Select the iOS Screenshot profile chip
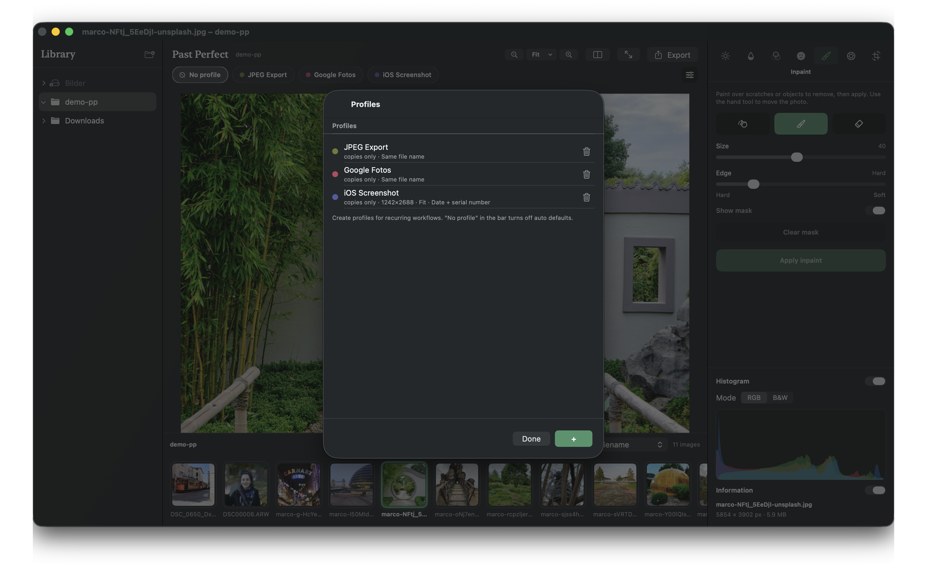This screenshot has height=570, width=927. pyautogui.click(x=403, y=75)
